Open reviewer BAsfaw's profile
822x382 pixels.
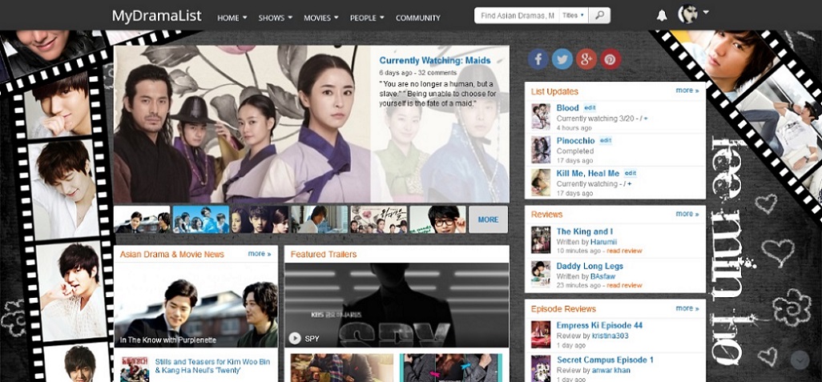pos(602,276)
